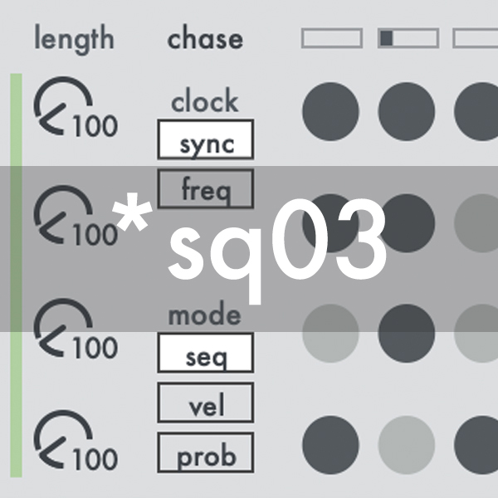This screenshot has width=498, height=498.
Task: Click the first chase position indicator
Action: (x=331, y=38)
